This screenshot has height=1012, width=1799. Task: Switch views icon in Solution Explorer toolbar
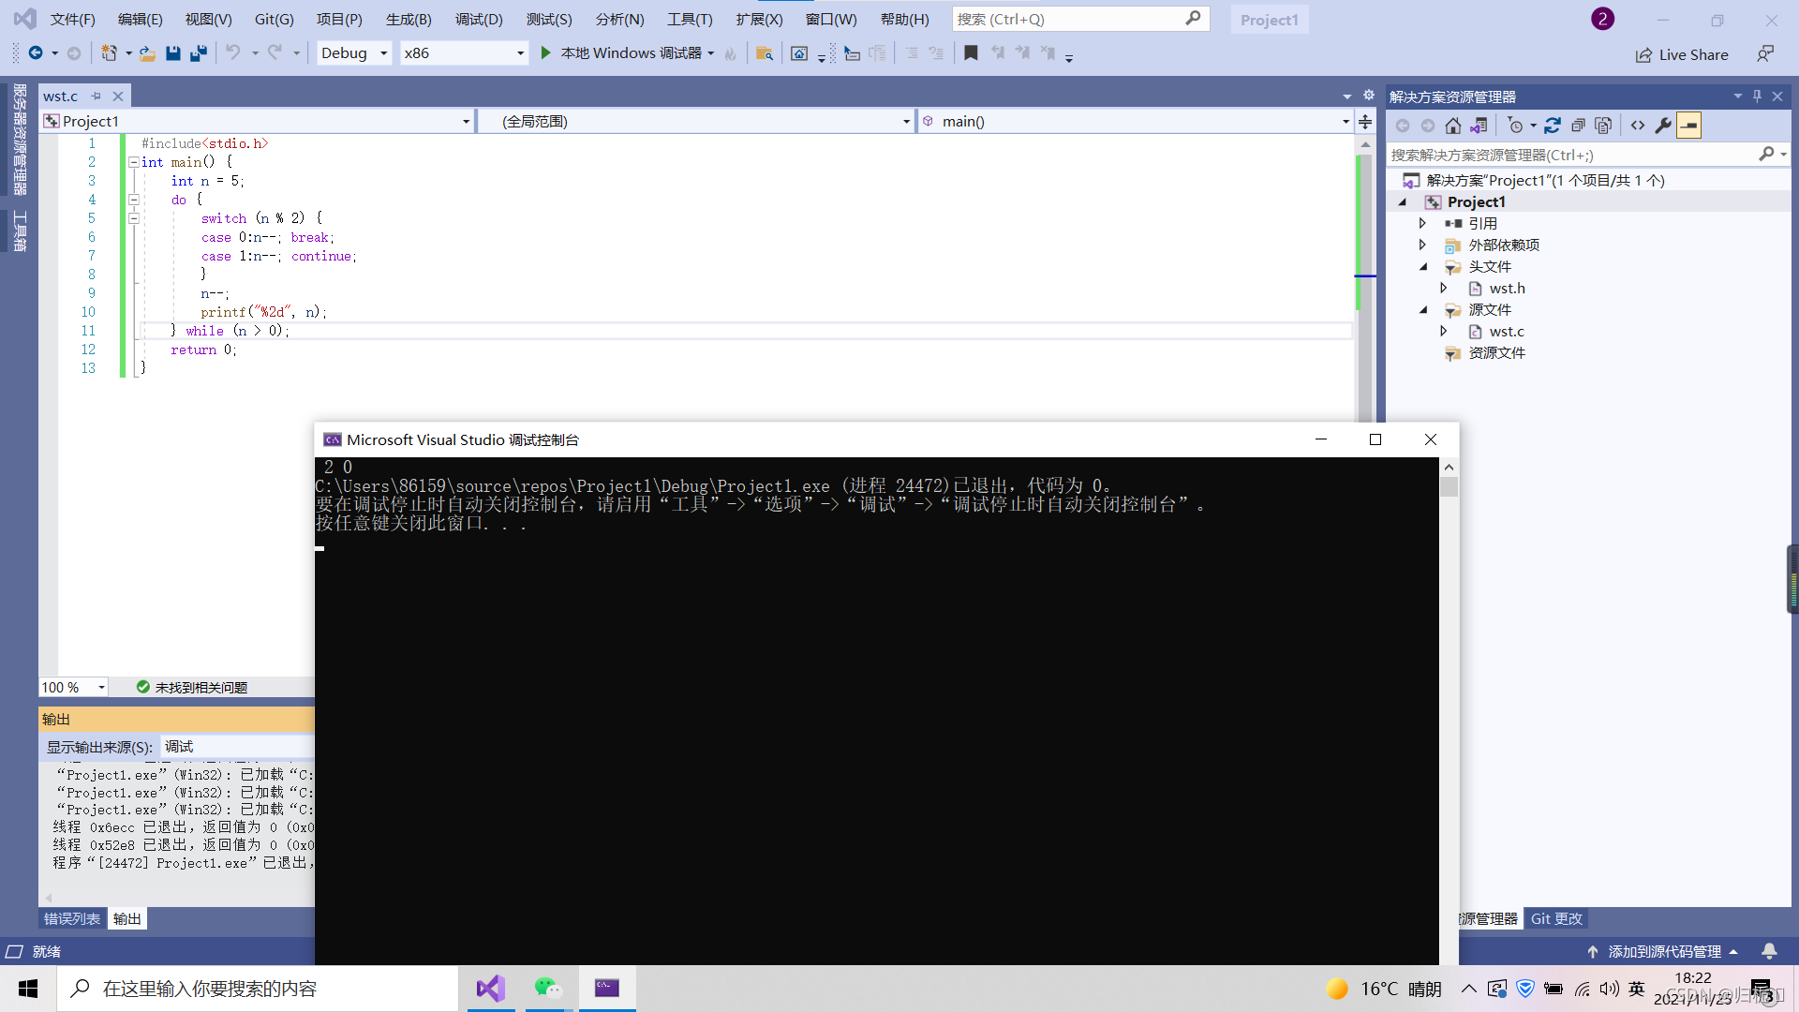pyautogui.click(x=1479, y=126)
